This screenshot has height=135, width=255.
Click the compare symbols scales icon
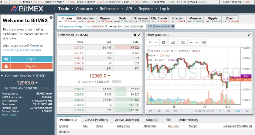(183, 43)
